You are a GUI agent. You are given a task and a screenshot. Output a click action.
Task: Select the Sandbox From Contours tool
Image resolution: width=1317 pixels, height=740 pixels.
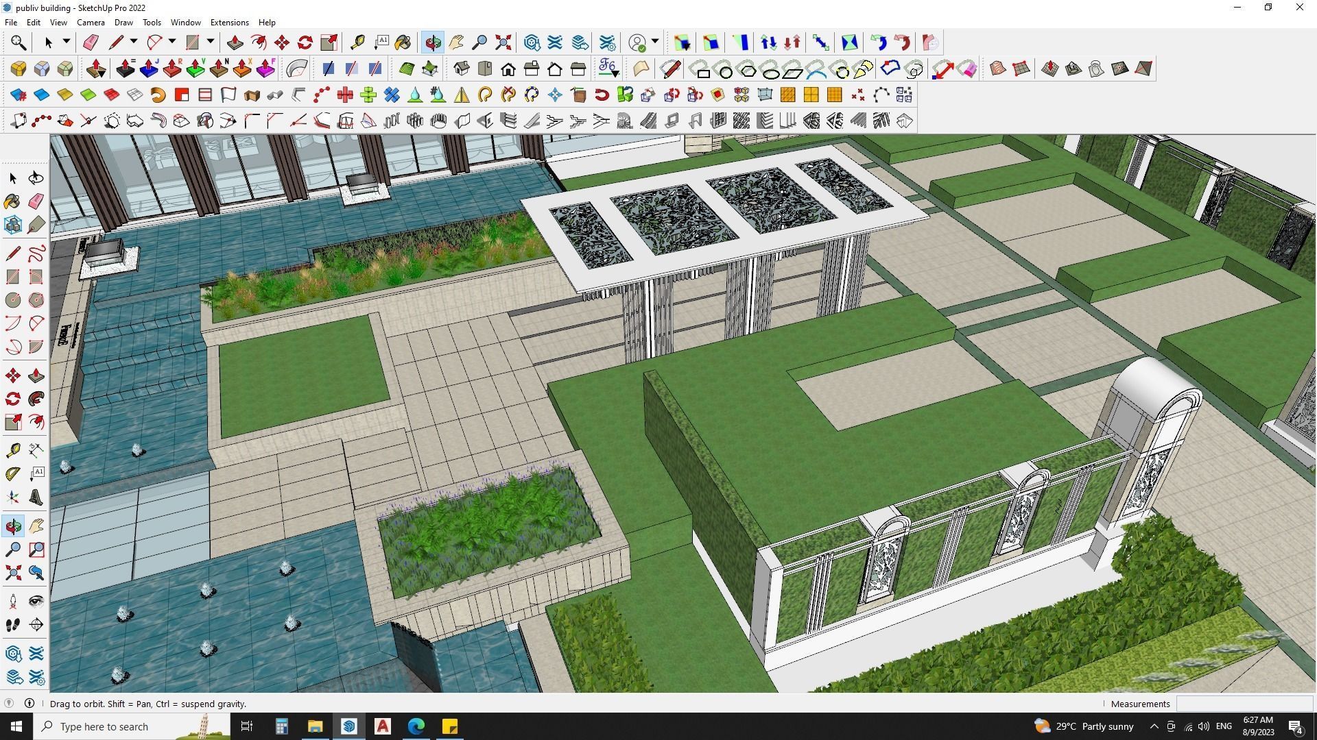point(998,69)
